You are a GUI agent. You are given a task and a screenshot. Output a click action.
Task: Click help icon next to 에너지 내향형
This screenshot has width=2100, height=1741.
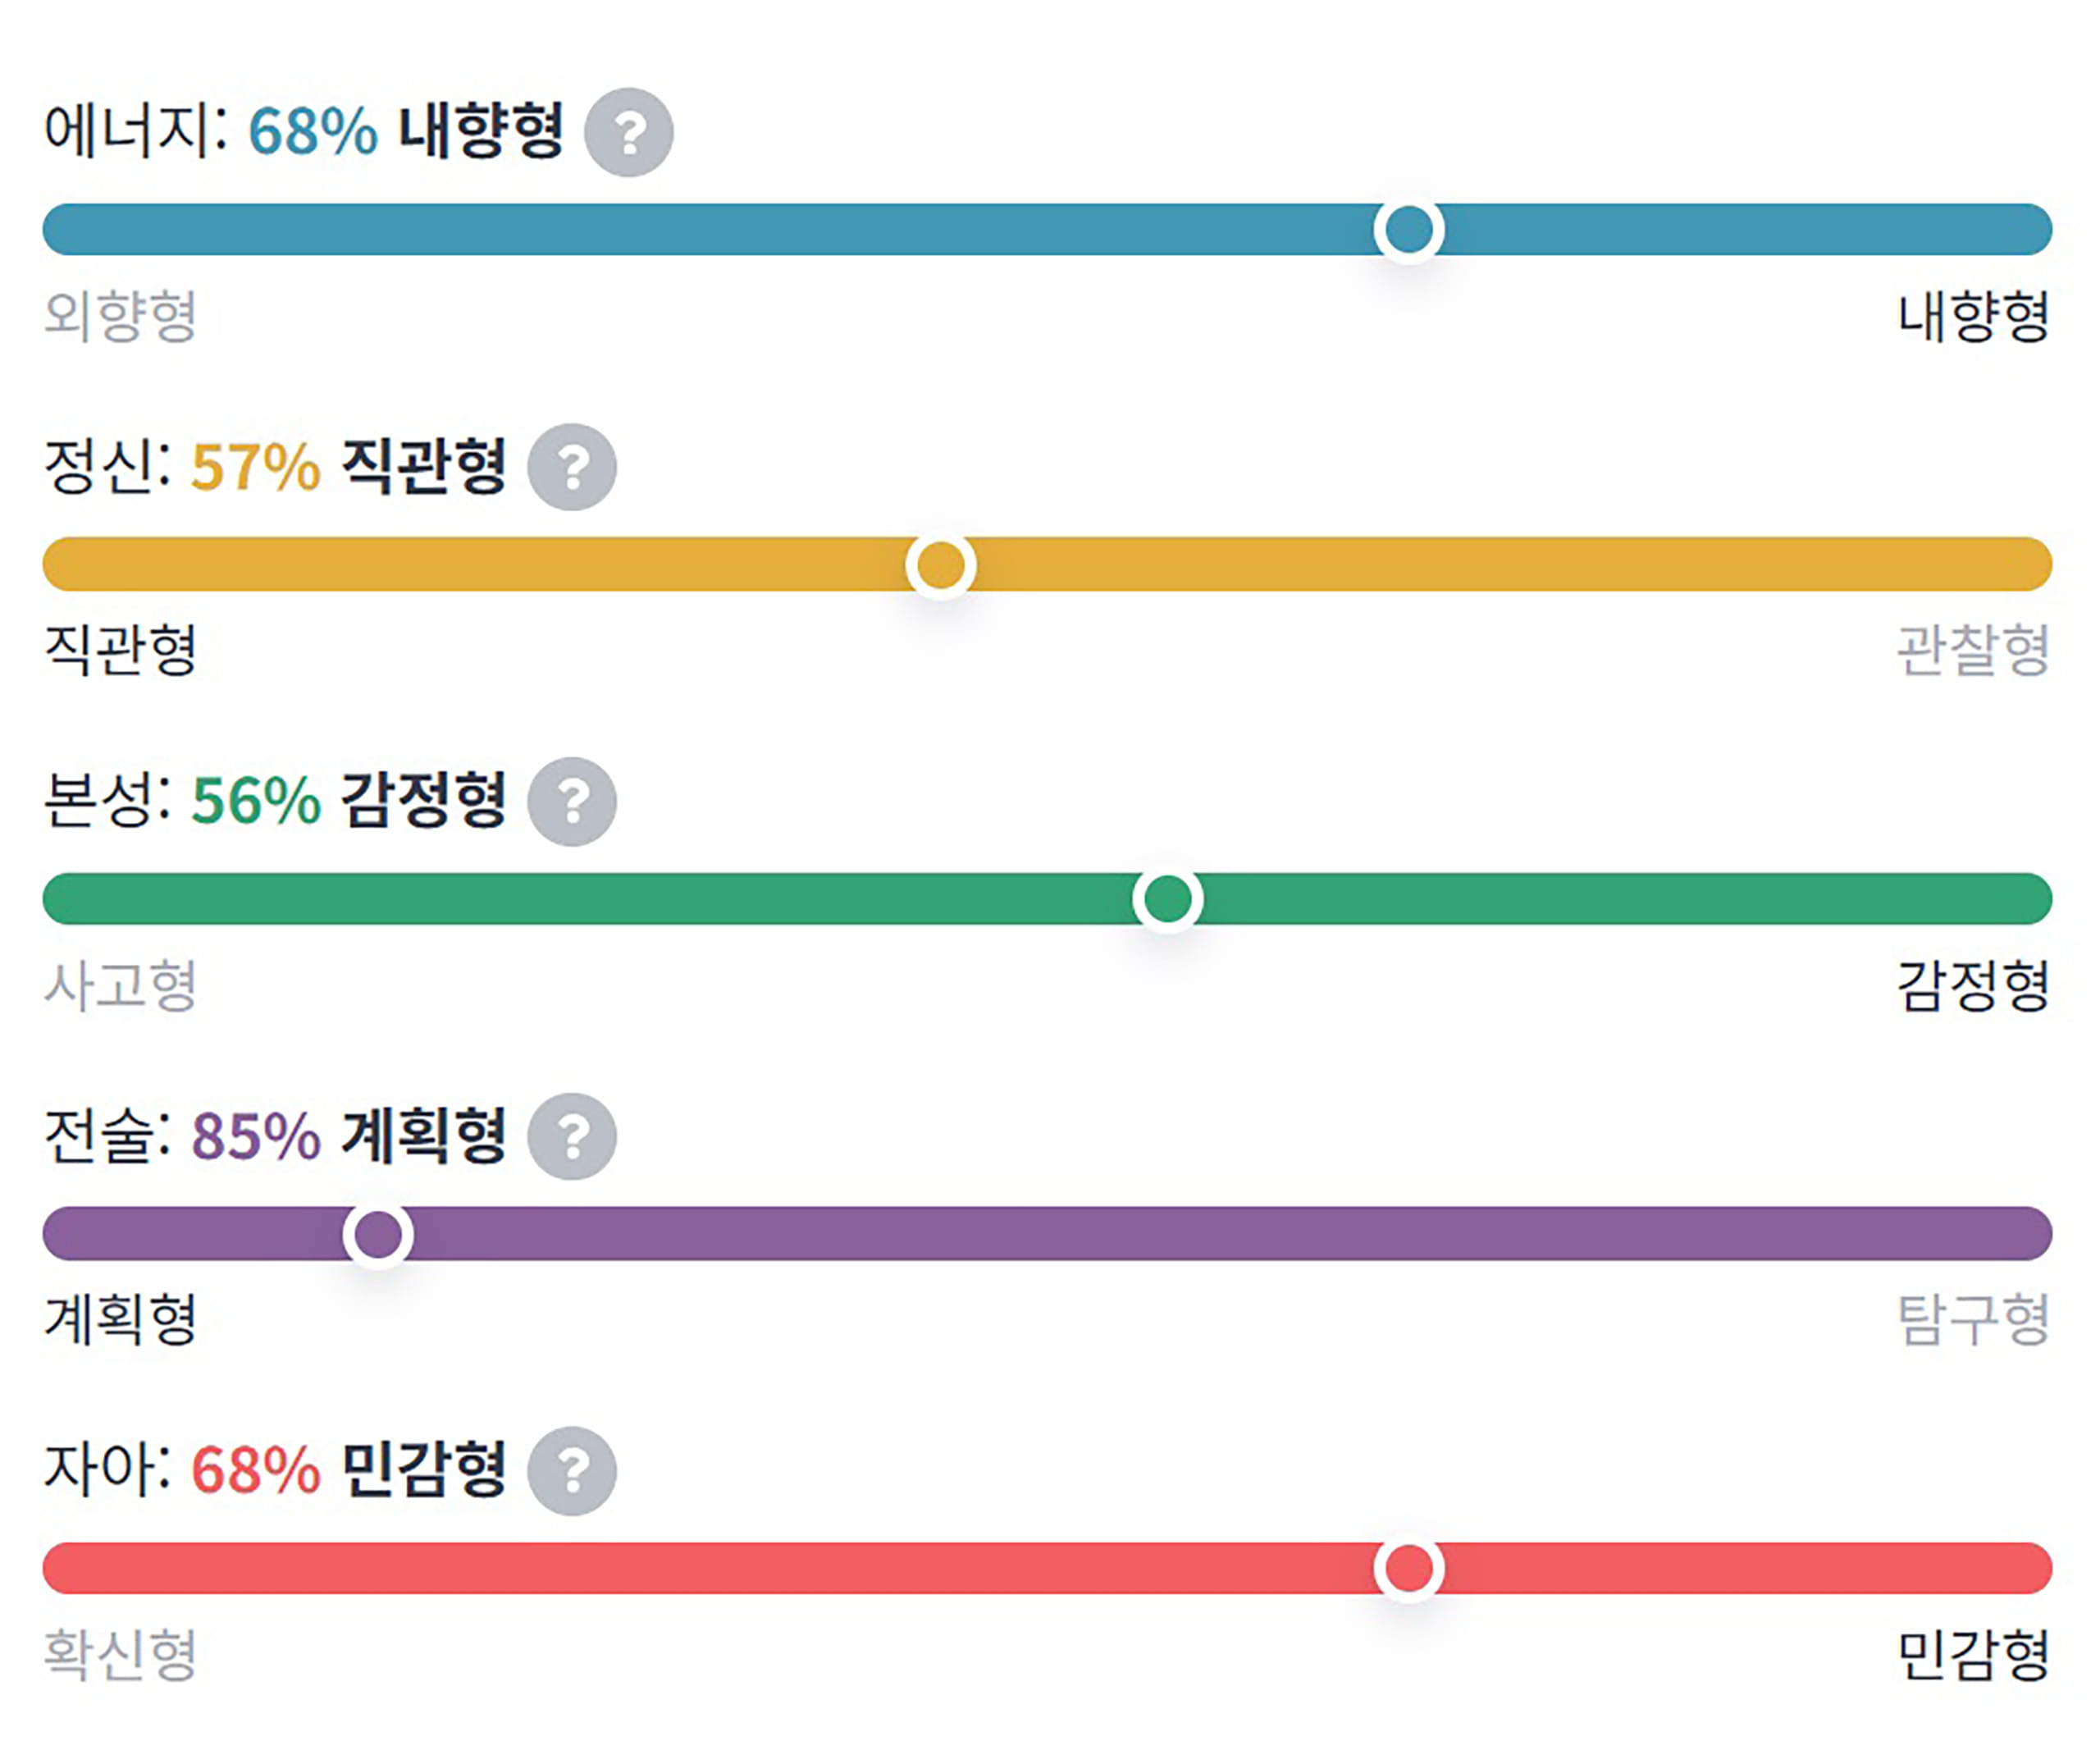coord(628,132)
